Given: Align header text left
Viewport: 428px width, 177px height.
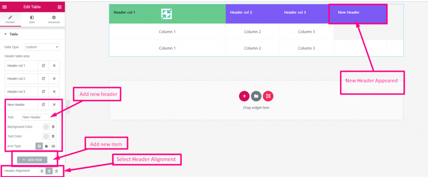Looking at the screenshot, I should [42, 171].
